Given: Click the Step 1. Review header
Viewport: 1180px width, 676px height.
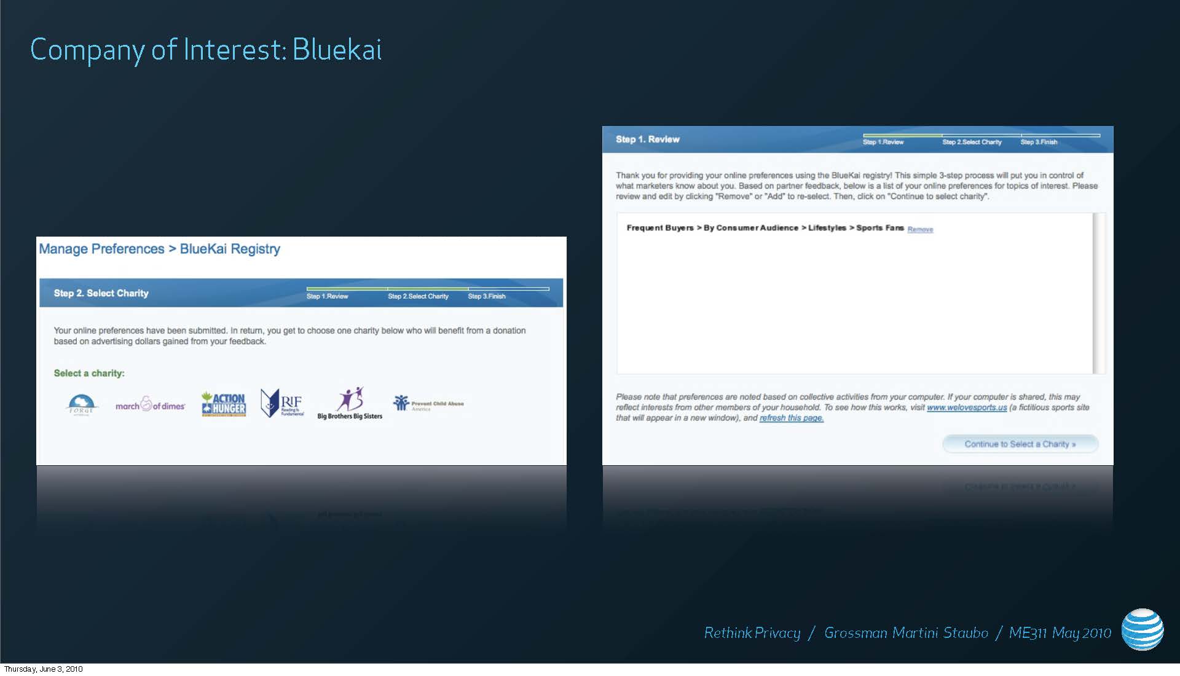Looking at the screenshot, I should point(648,140).
